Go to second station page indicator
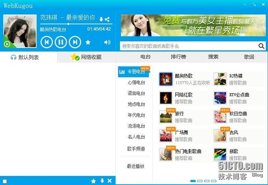268x185 pixels. (200, 181)
